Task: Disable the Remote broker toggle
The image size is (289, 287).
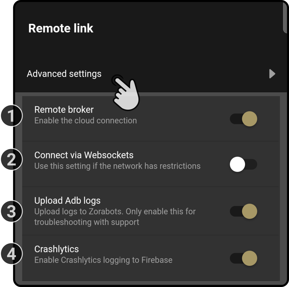Action: (244, 119)
